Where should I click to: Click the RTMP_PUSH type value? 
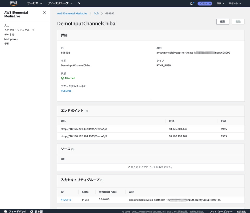click(164, 65)
